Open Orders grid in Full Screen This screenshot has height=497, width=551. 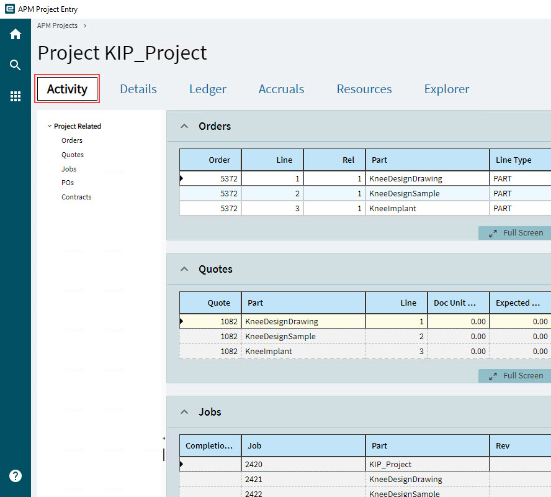point(515,233)
